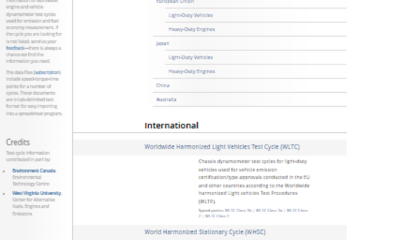Visit Environment Canada credit link
Viewport: 417px width, 240px height.
(x=34, y=171)
